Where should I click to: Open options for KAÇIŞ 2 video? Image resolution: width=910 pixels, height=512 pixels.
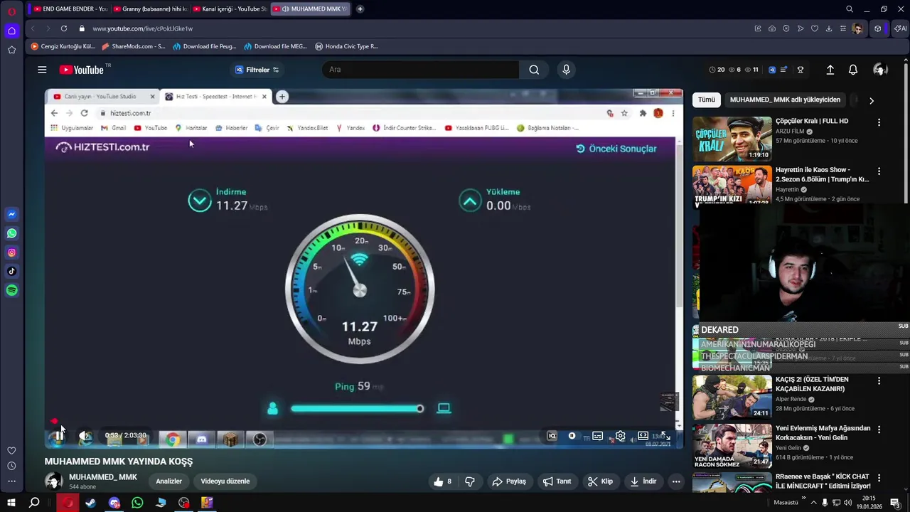point(879,380)
